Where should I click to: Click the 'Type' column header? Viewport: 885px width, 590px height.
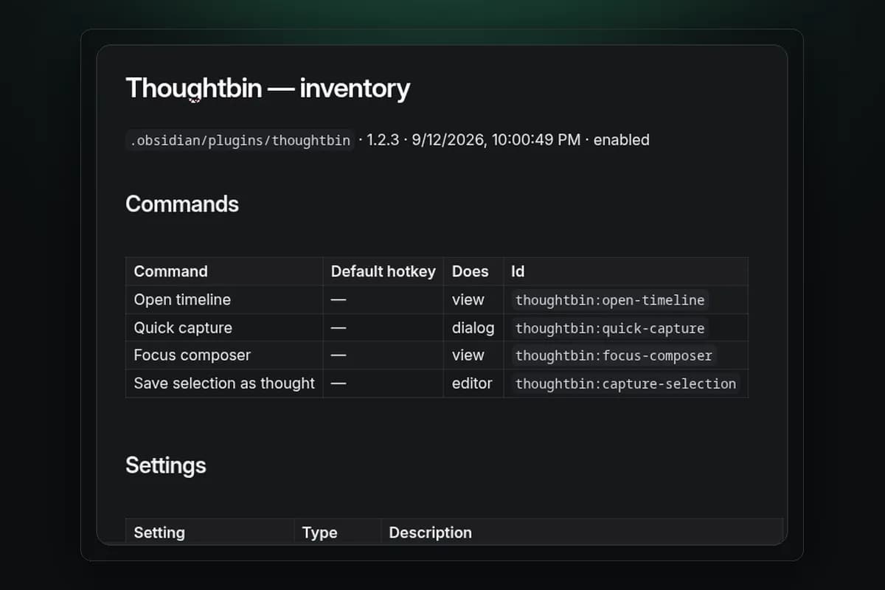click(338, 532)
